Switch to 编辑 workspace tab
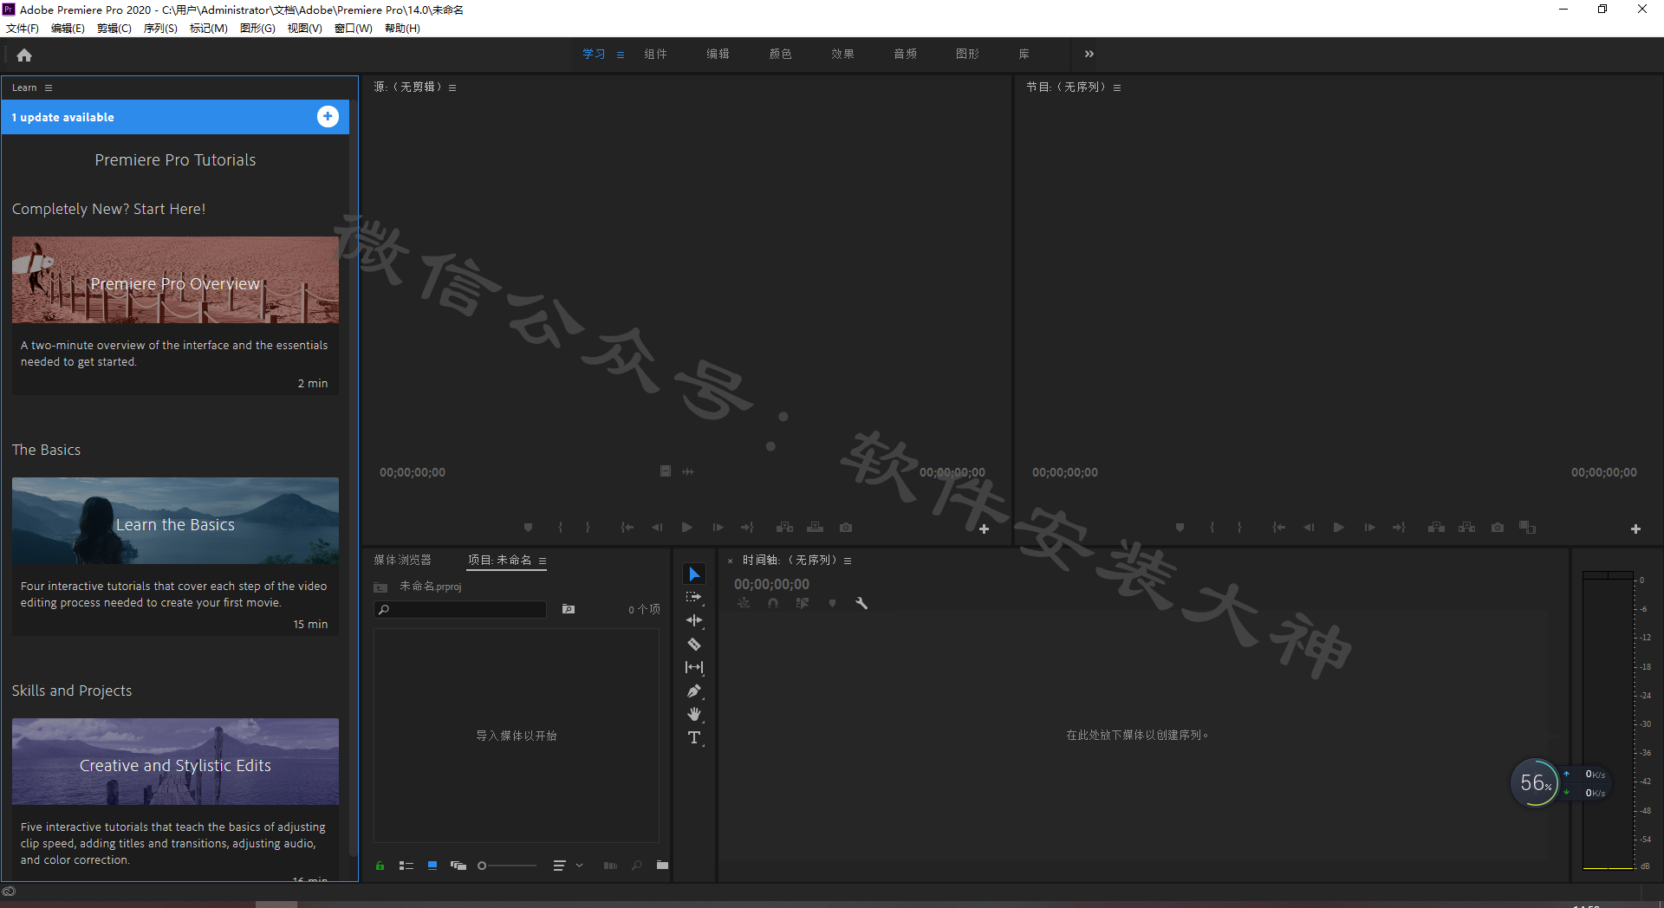 pyautogui.click(x=718, y=54)
